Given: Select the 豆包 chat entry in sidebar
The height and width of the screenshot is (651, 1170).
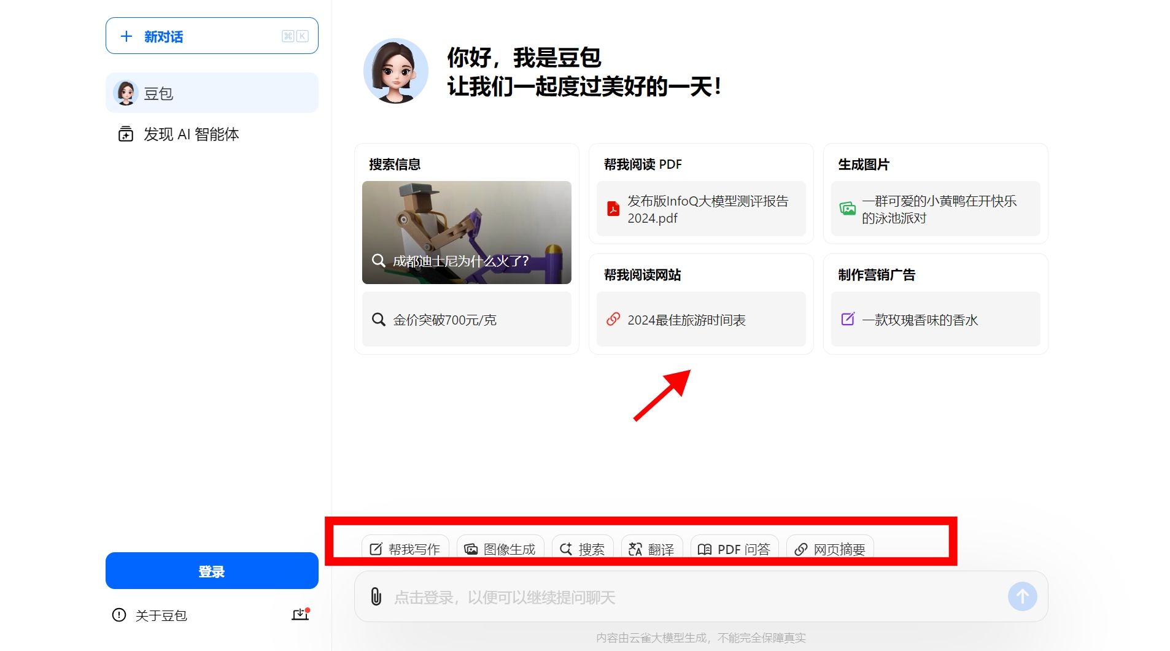Looking at the screenshot, I should coord(212,93).
